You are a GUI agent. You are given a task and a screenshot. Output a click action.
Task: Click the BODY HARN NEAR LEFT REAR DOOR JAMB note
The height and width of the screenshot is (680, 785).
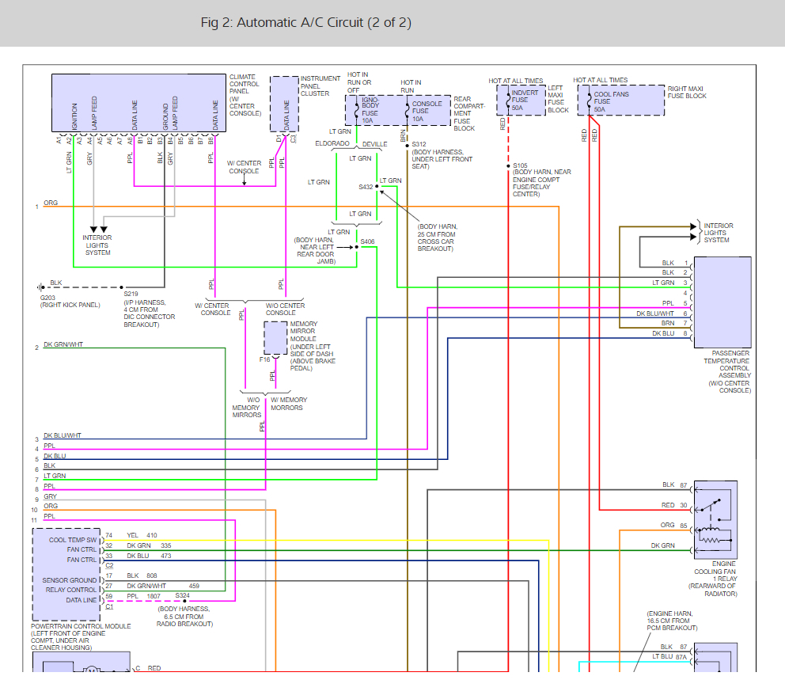[316, 251]
